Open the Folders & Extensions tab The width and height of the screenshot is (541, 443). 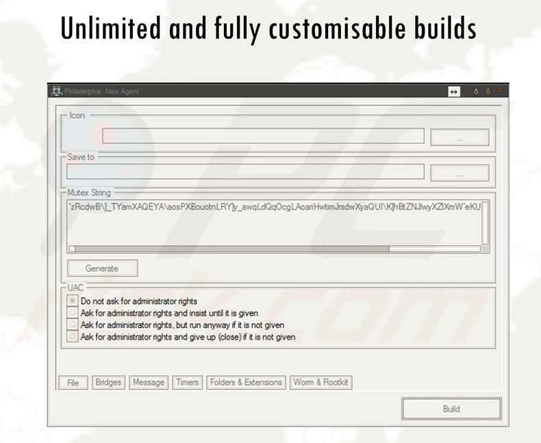pyautogui.click(x=246, y=382)
